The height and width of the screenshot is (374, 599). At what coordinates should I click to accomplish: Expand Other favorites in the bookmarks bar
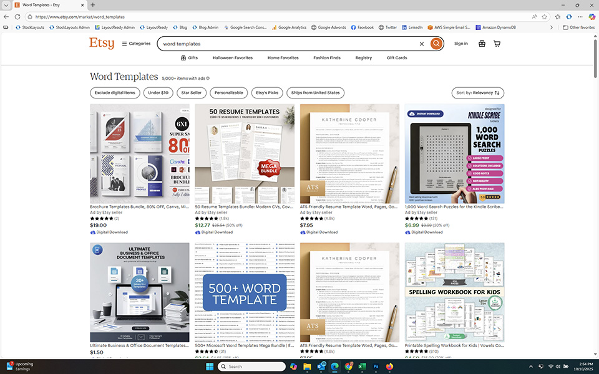click(x=578, y=27)
